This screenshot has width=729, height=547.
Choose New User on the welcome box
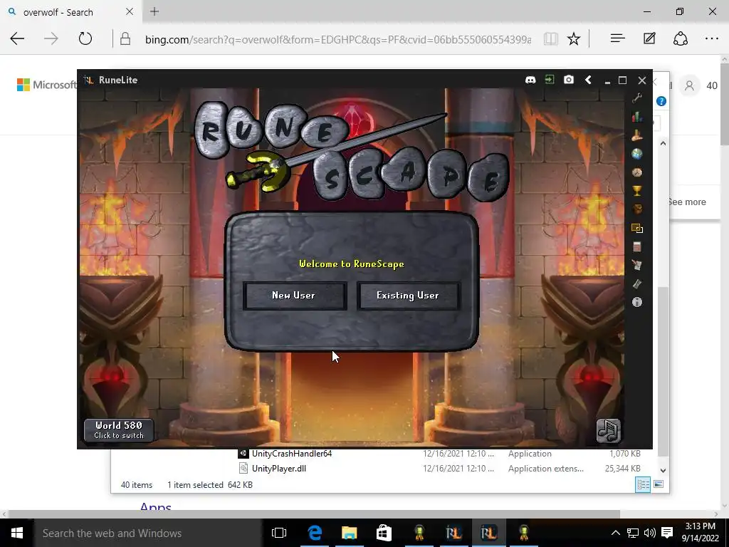pos(294,296)
